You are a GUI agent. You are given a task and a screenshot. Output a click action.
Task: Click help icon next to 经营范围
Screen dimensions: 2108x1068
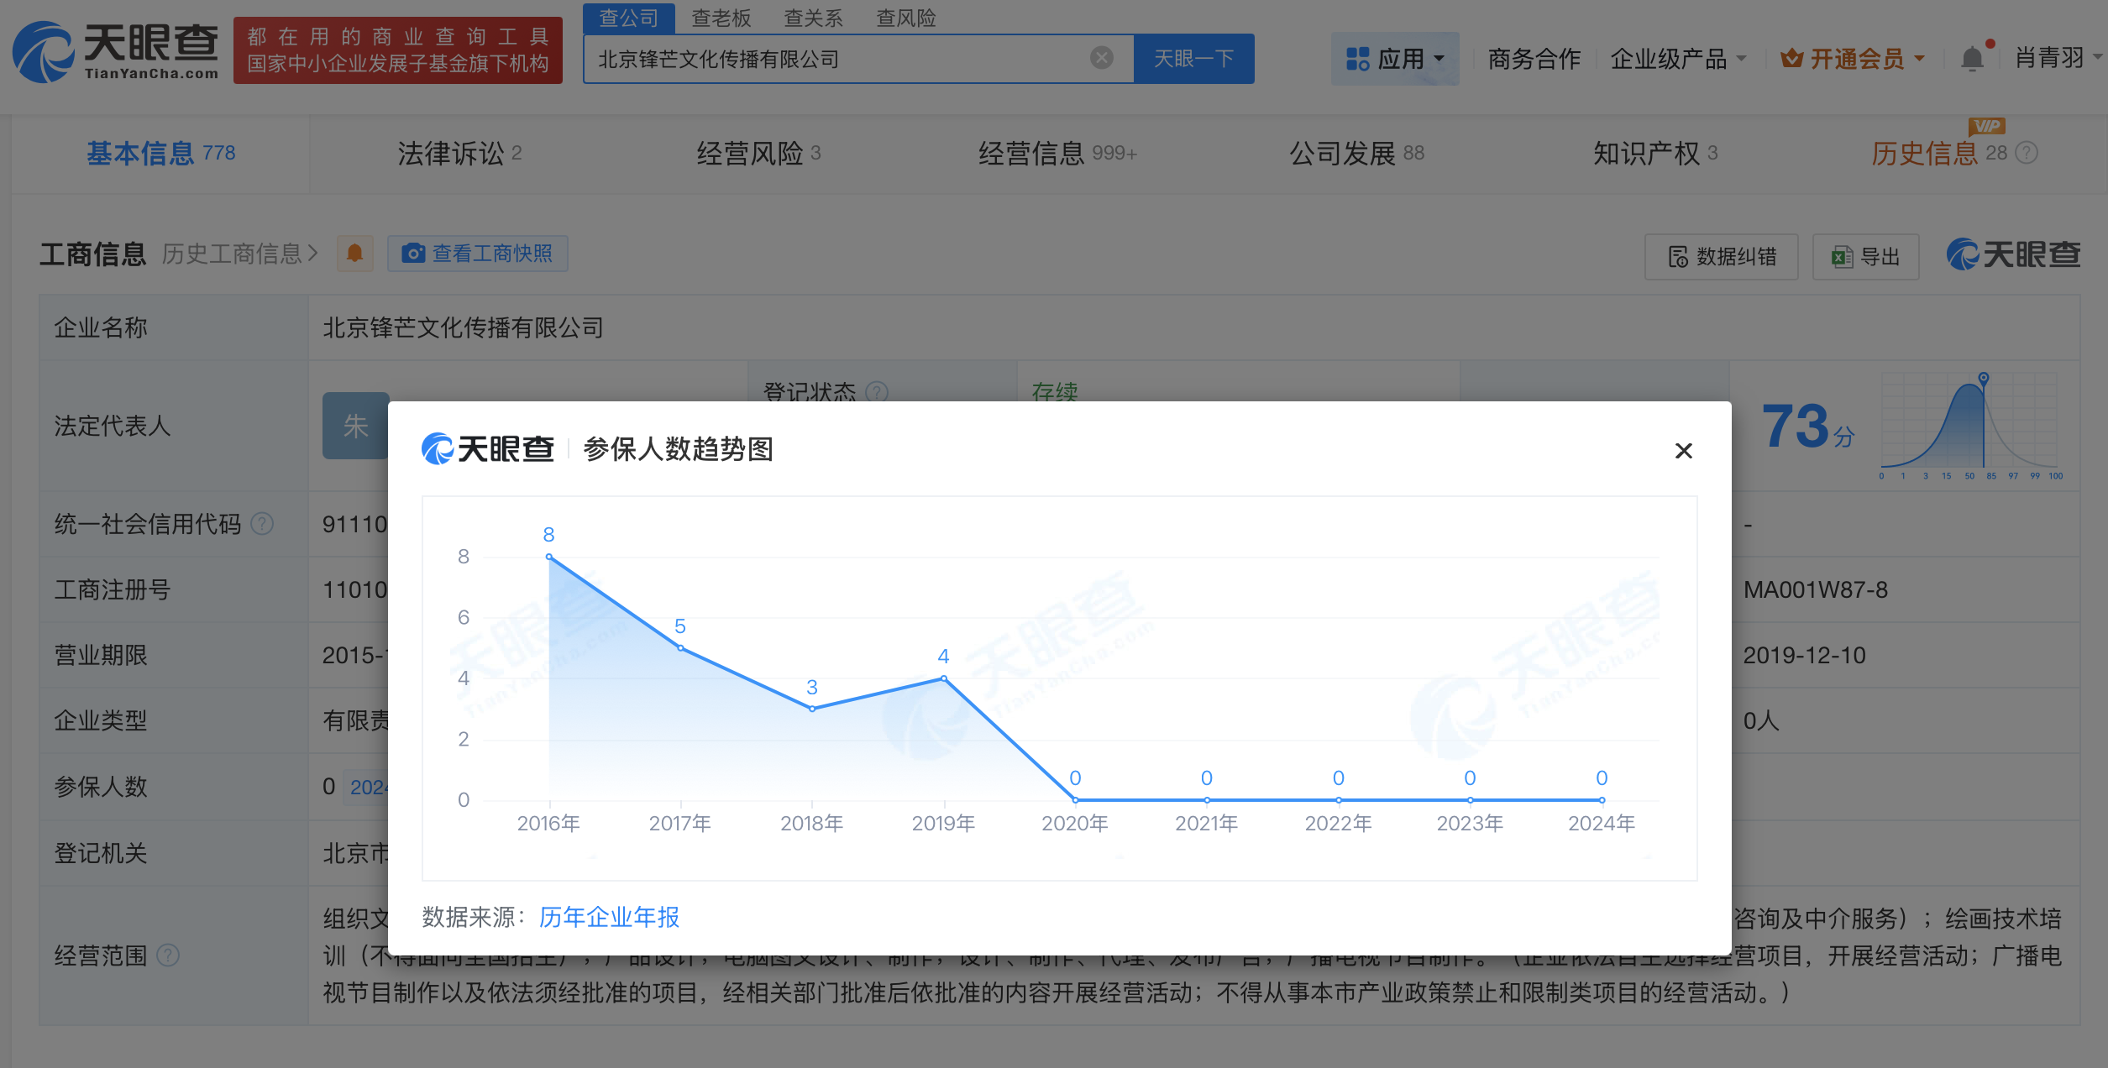(x=168, y=955)
